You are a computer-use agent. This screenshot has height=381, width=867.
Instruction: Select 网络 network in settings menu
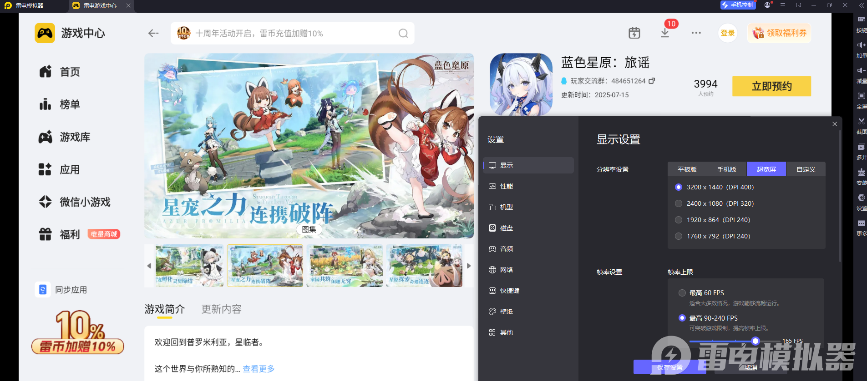529,270
